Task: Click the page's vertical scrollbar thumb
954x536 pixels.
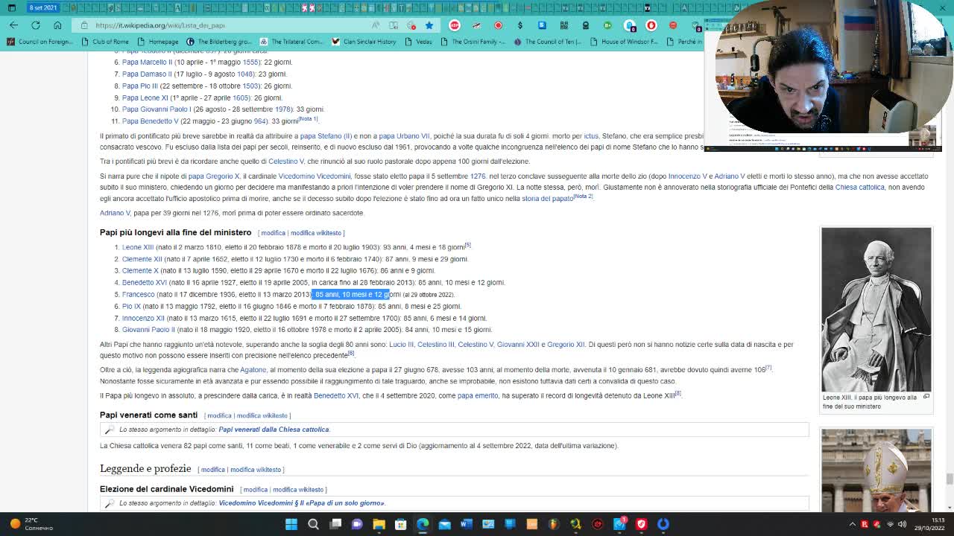Action: coord(948,479)
